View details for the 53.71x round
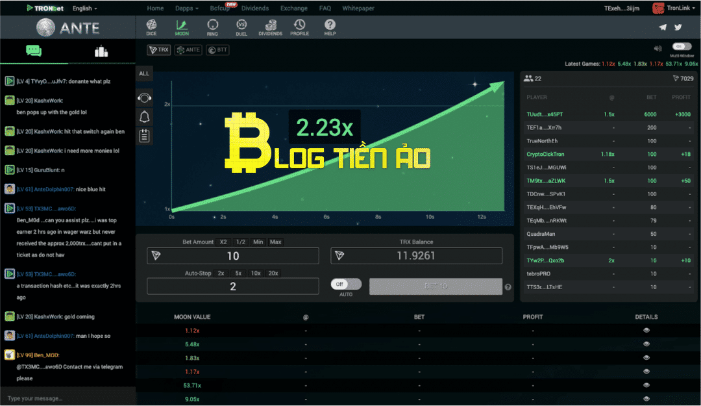 coord(646,385)
